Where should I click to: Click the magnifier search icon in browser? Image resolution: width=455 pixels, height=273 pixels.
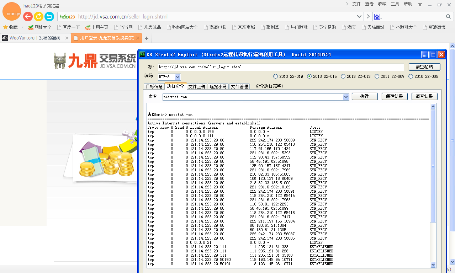click(x=448, y=17)
